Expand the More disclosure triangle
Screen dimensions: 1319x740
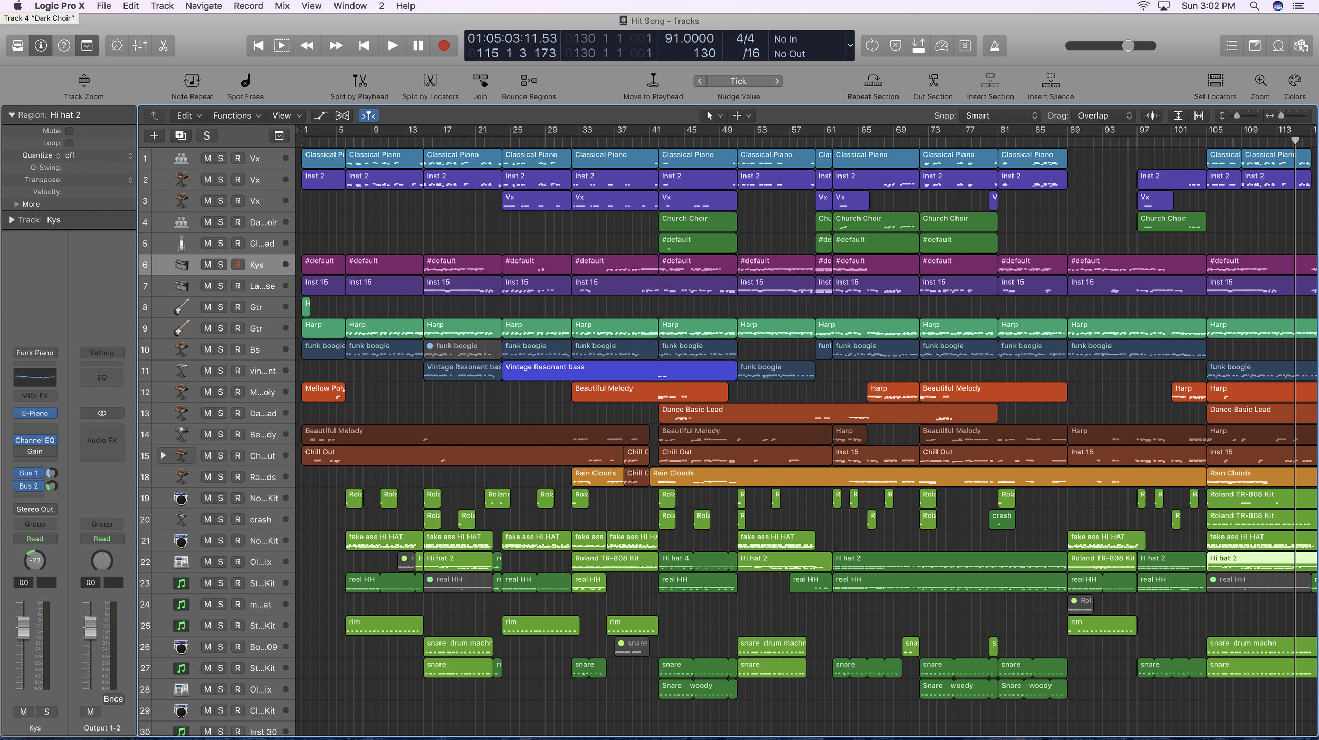pyautogui.click(x=17, y=204)
